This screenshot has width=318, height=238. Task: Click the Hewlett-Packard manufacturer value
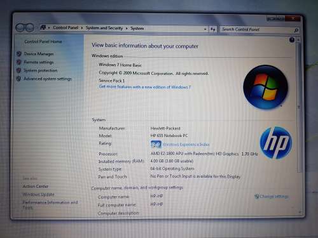[165, 128]
